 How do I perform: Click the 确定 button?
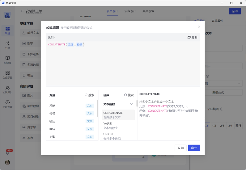[194, 148]
